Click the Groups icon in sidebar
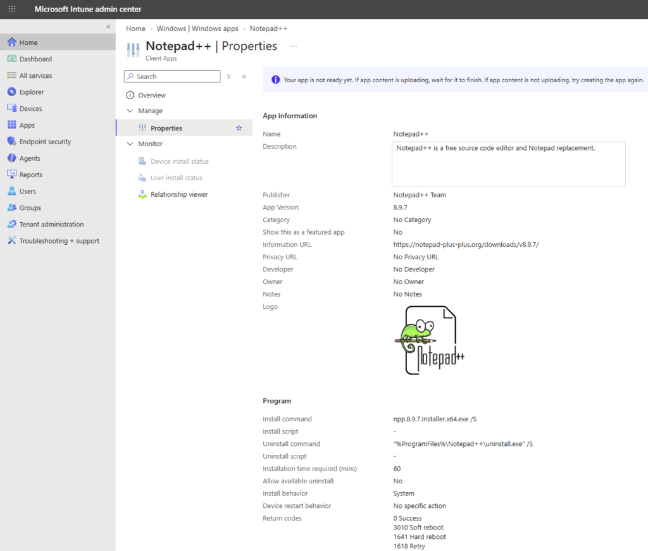This screenshot has width=648, height=551. pos(11,207)
